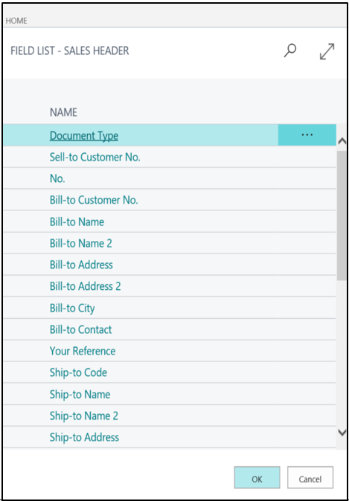
Task: Dismiss the dialog with Cancel
Action: coord(310,477)
